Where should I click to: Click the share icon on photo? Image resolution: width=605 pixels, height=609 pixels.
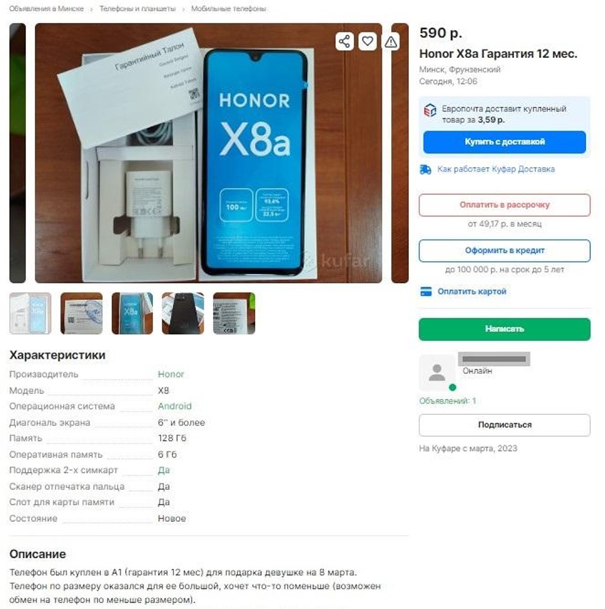(x=344, y=41)
